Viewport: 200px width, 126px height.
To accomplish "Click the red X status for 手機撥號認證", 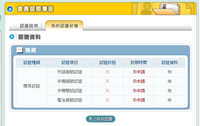I will [108, 81].
